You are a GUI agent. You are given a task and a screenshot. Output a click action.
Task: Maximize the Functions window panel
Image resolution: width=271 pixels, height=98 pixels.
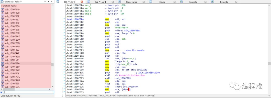tap(45, 1)
